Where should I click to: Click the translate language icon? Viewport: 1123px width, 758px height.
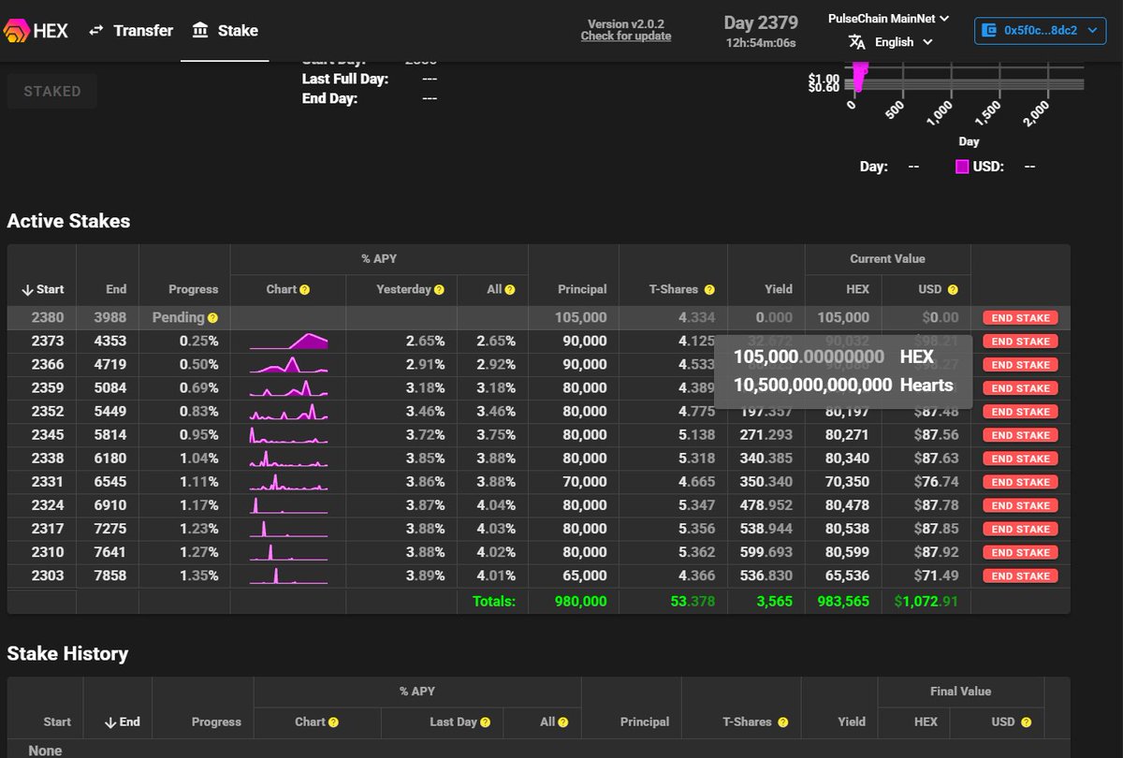856,42
